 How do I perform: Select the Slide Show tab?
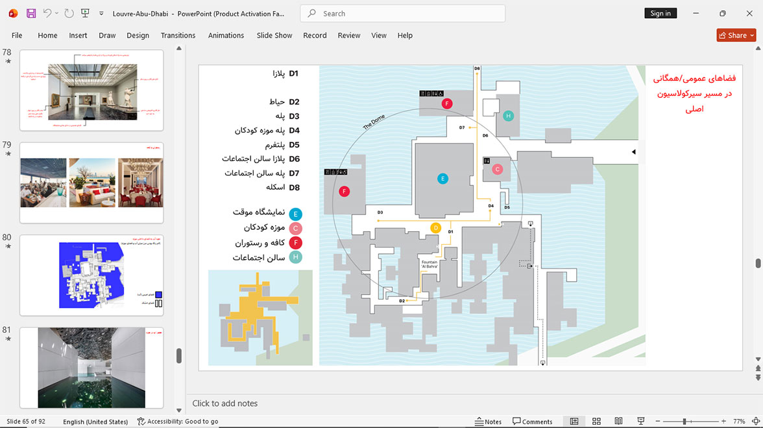tap(274, 36)
